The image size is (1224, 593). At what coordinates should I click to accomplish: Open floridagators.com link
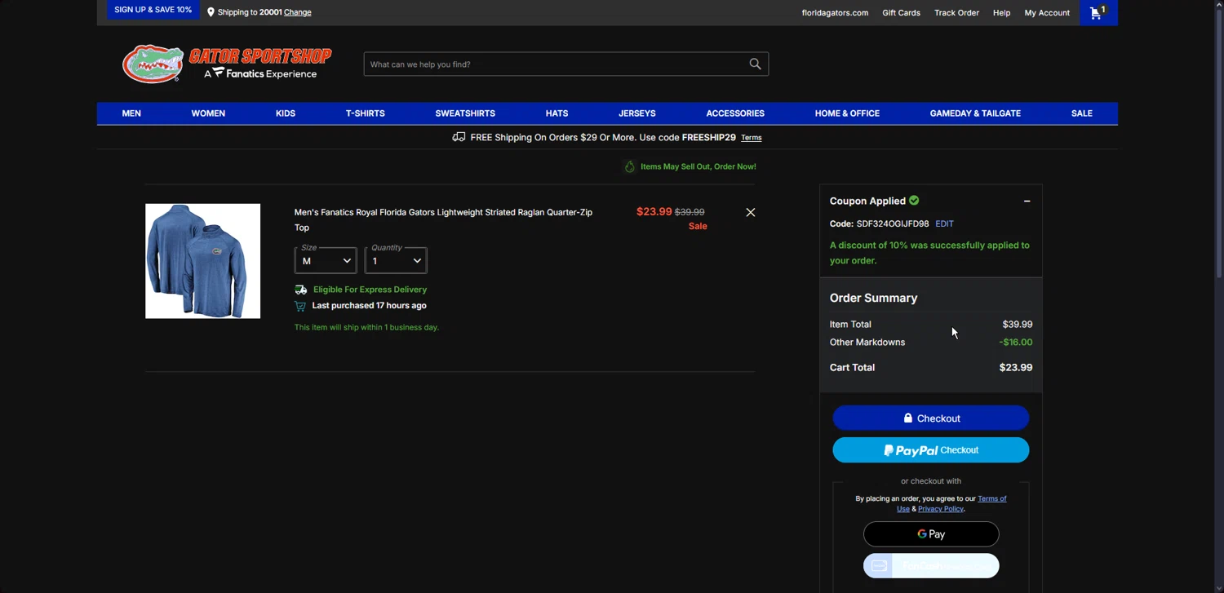tap(835, 12)
